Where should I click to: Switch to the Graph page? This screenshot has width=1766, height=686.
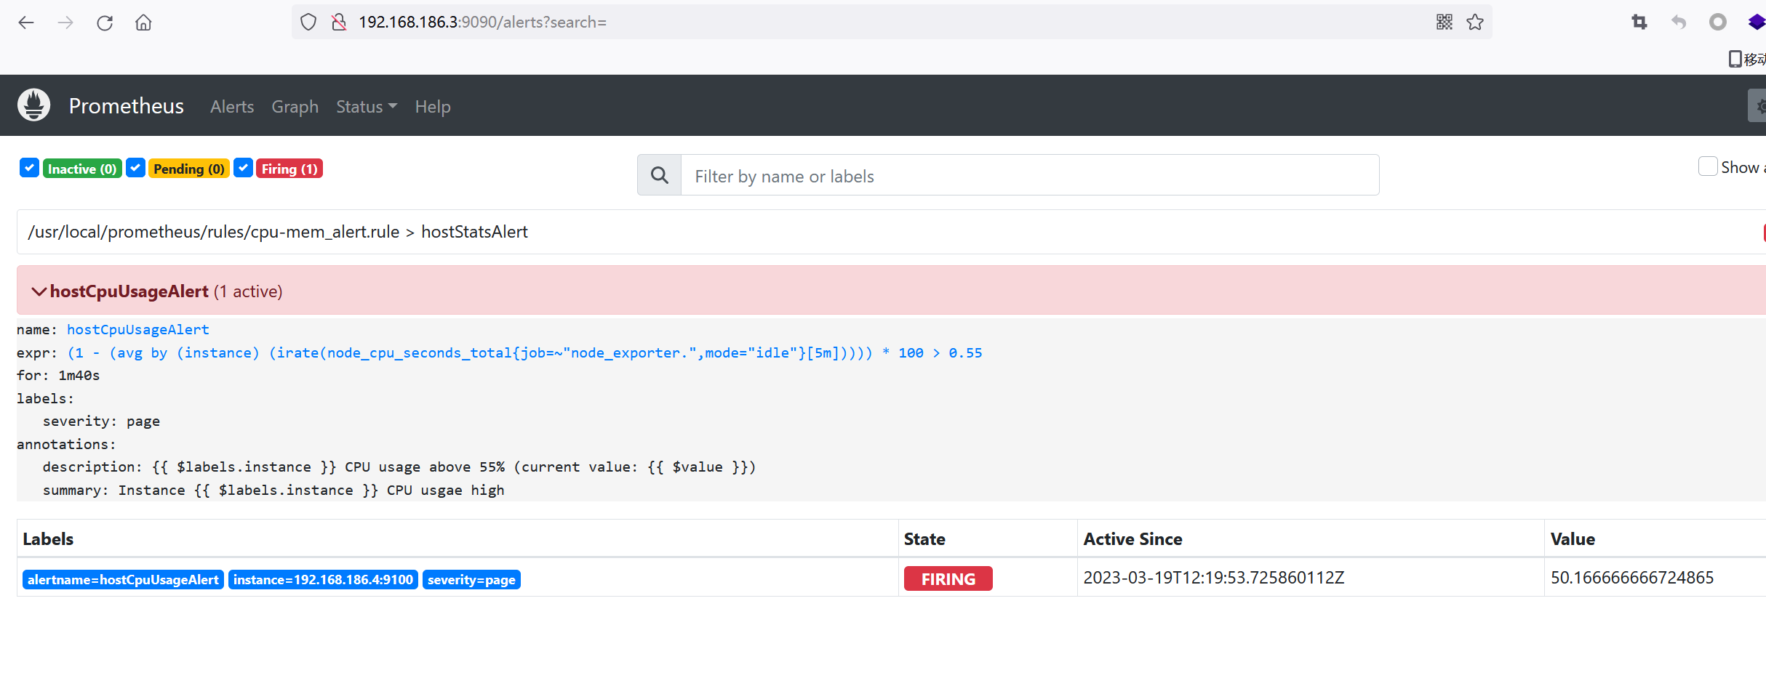[x=295, y=107]
